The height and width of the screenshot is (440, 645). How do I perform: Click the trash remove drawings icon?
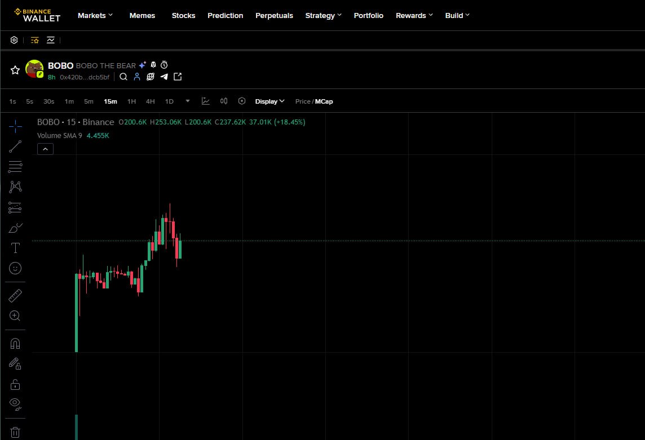point(15,432)
